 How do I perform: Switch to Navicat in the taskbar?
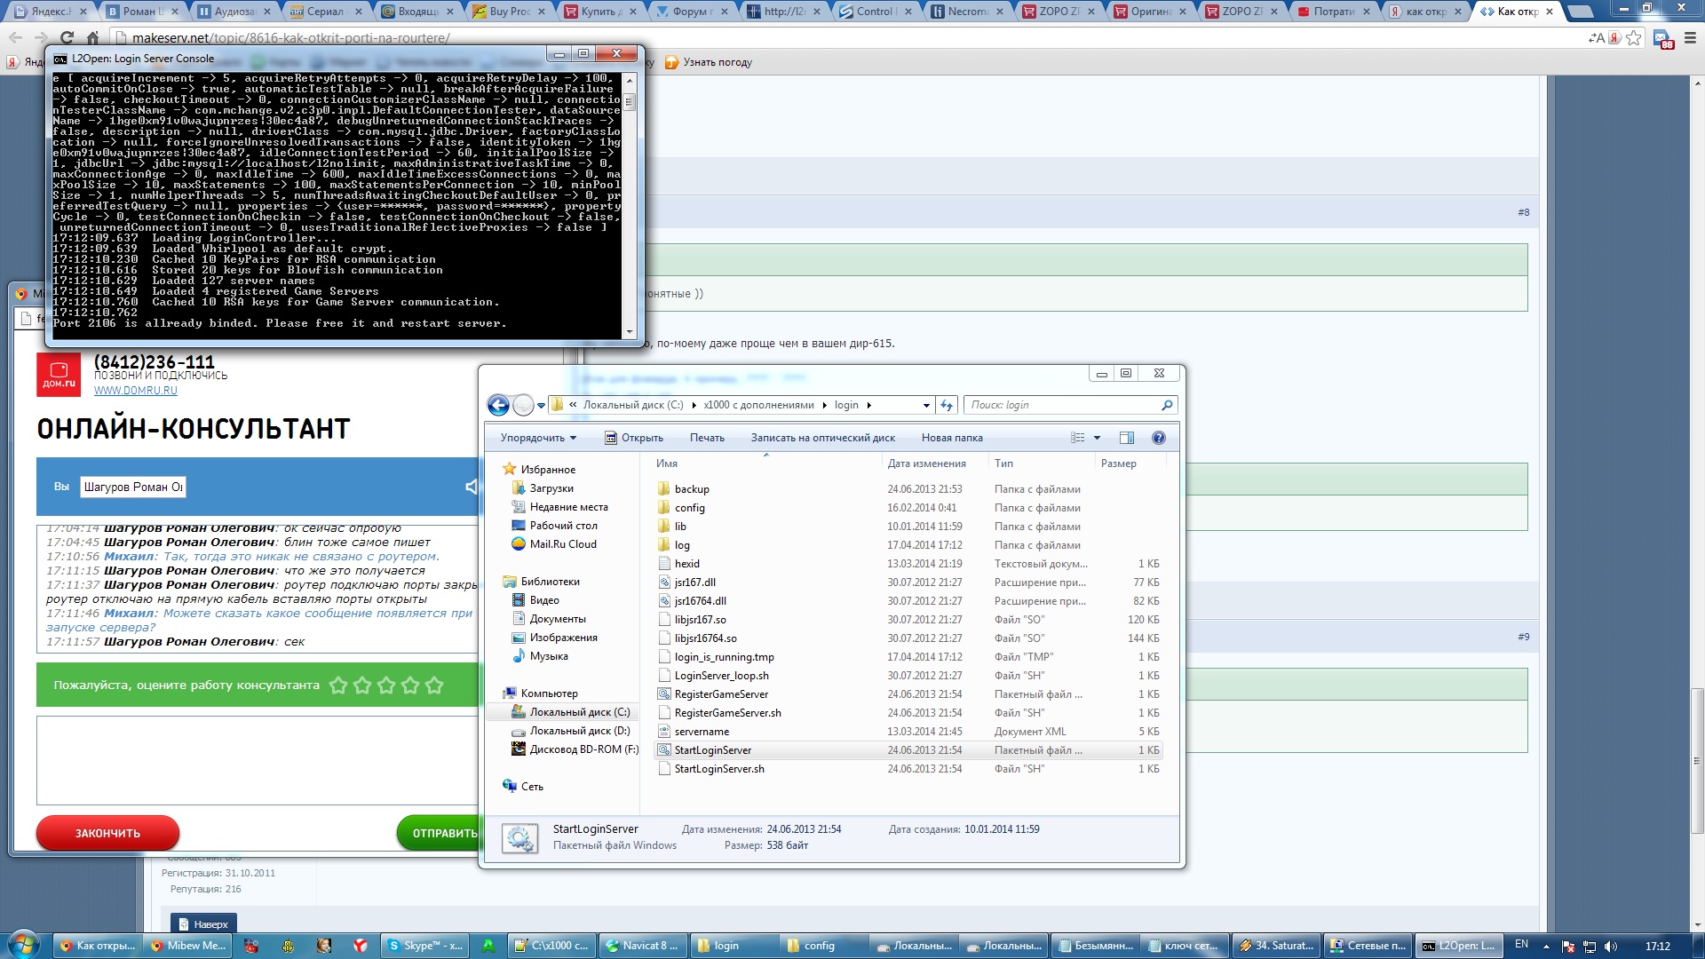pyautogui.click(x=644, y=946)
